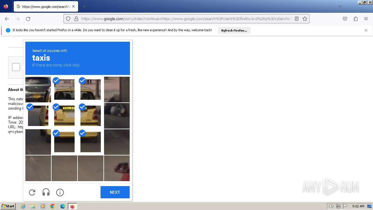Viewport: 373px width, 210px height.
Task: Expand the list all tabs chevron
Action: tap(340, 6)
